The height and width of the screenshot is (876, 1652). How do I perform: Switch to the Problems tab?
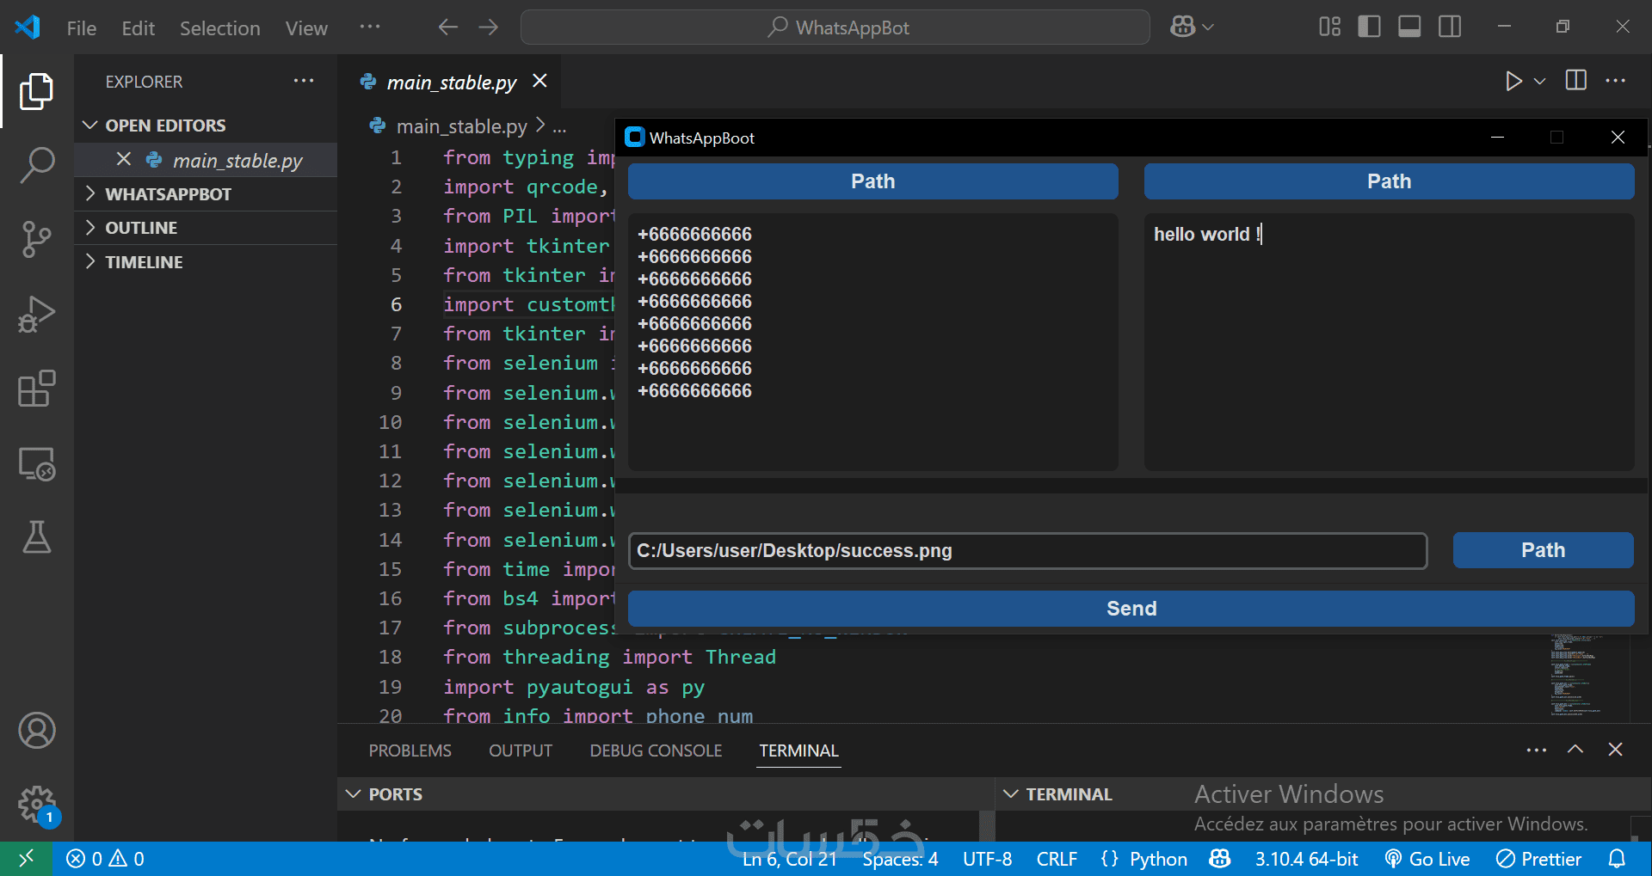[x=410, y=750]
